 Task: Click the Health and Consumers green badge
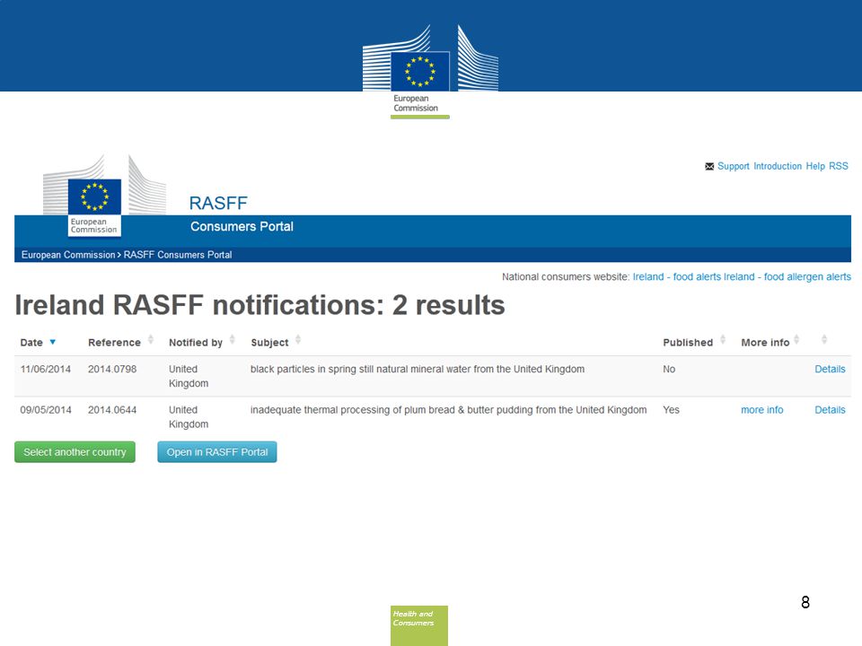[x=419, y=625]
